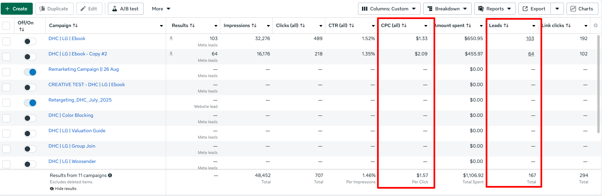Click the sort arrows next to Leads header
Screen dimensions: 602x196
click(506, 25)
